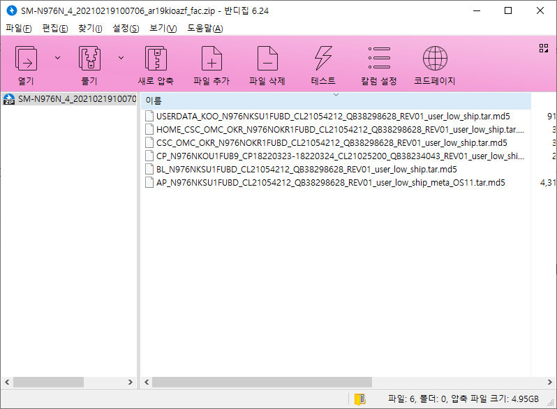Click the 풀기 (Extract) toolbar icon

click(89, 58)
